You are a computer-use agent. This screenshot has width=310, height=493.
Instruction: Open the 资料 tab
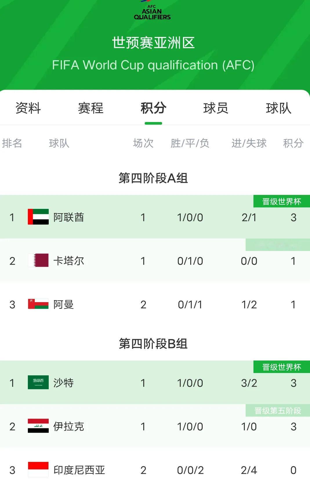(28, 108)
